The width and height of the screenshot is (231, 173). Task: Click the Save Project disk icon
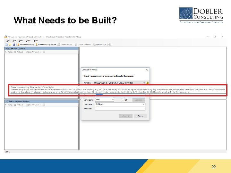coord(14,45)
